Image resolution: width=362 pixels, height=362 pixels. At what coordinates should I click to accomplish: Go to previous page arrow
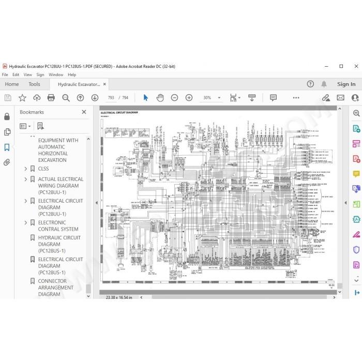80,98
